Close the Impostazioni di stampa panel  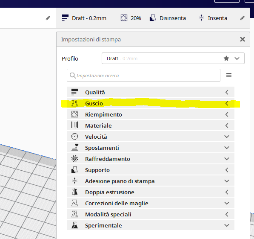pyautogui.click(x=243, y=39)
